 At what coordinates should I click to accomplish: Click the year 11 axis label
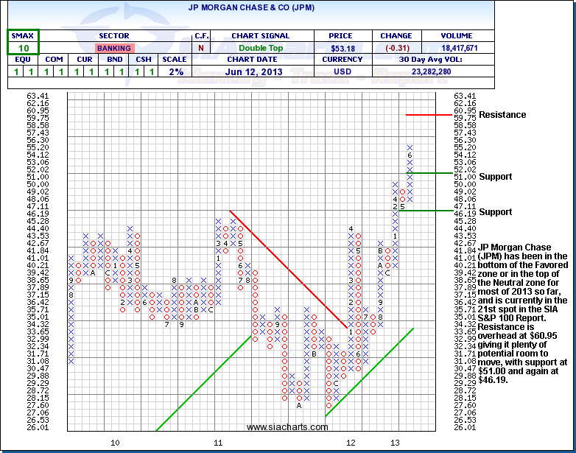(x=218, y=443)
